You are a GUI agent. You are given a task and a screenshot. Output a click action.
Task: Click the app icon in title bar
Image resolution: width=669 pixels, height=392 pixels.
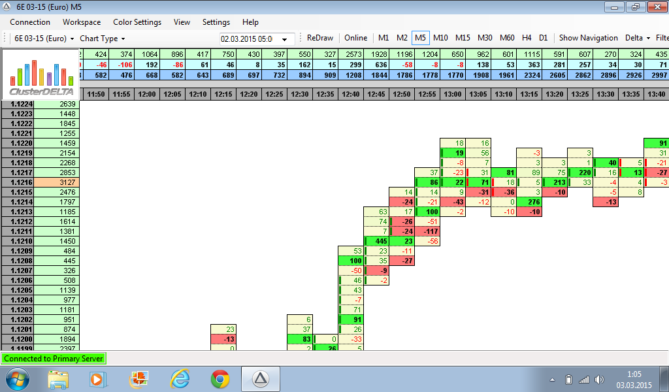click(7, 7)
